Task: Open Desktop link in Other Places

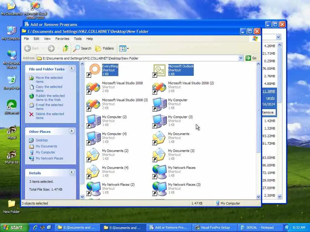Action: [x=41, y=140]
